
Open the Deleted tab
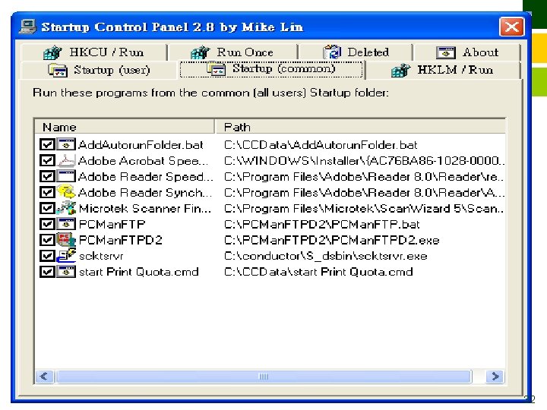356,52
